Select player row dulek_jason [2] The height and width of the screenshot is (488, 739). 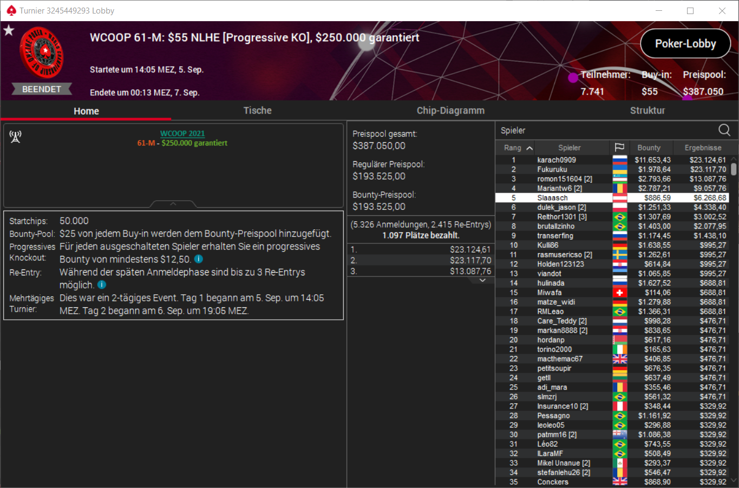click(x=612, y=207)
